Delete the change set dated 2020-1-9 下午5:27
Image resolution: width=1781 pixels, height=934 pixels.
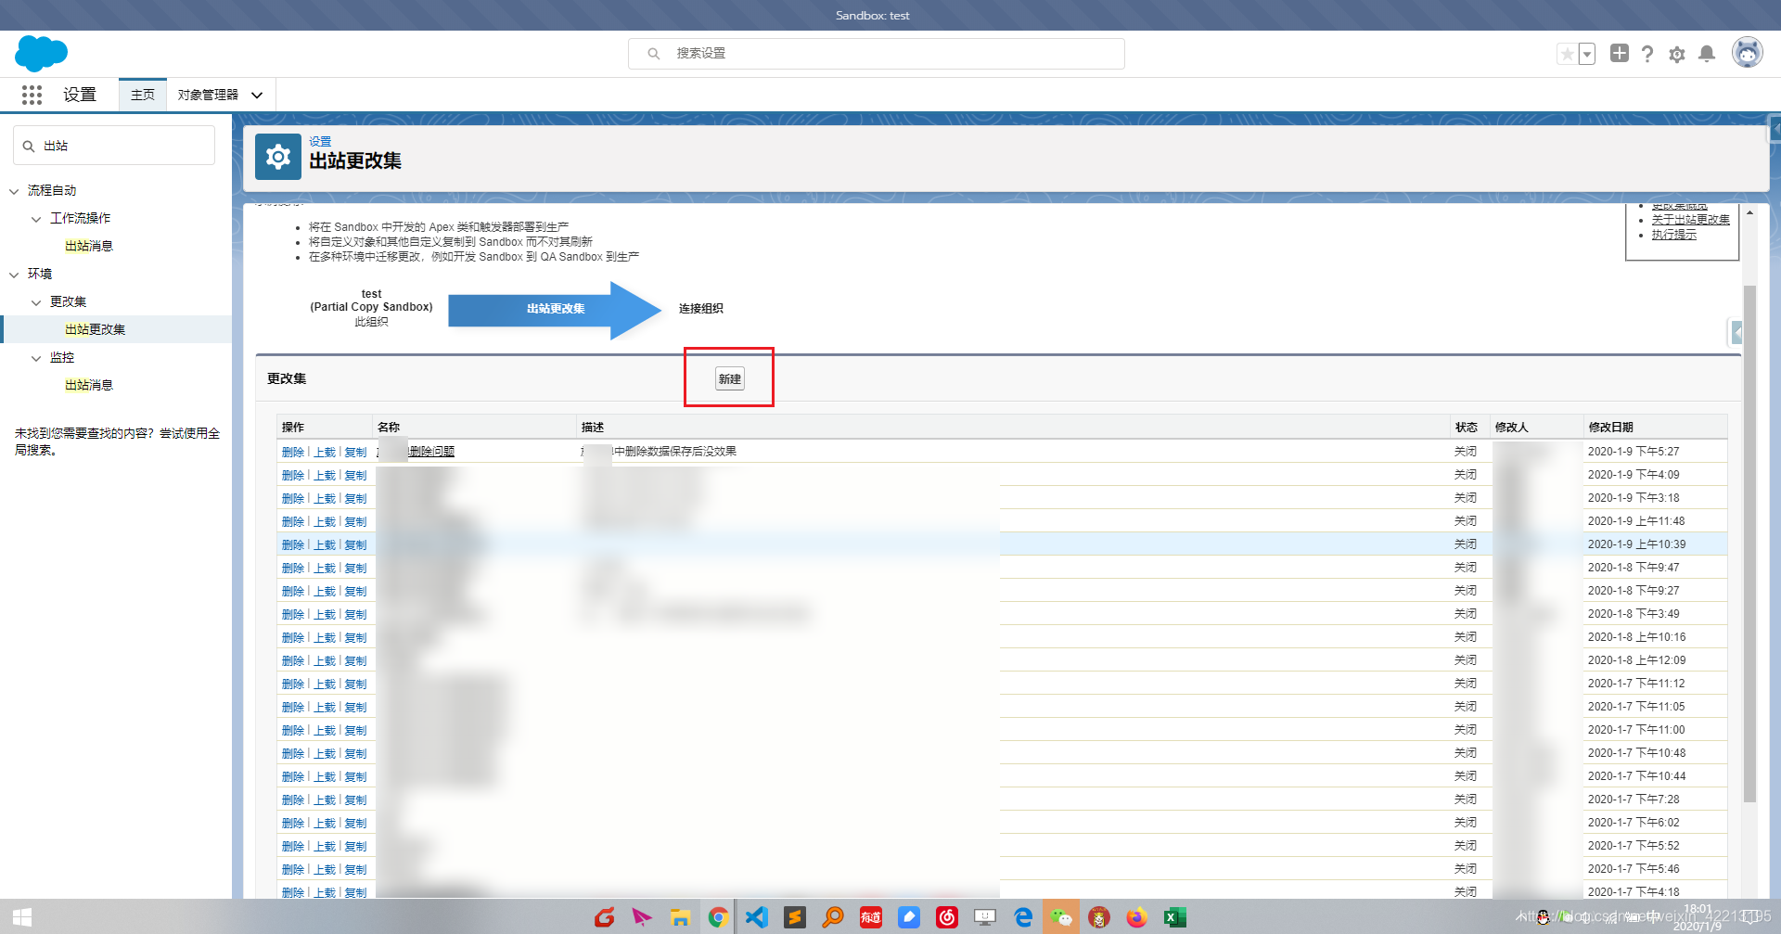point(293,452)
